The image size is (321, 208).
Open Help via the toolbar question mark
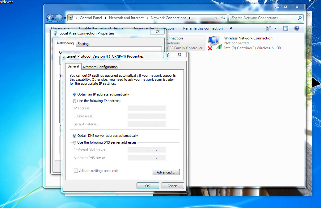click(x=297, y=28)
